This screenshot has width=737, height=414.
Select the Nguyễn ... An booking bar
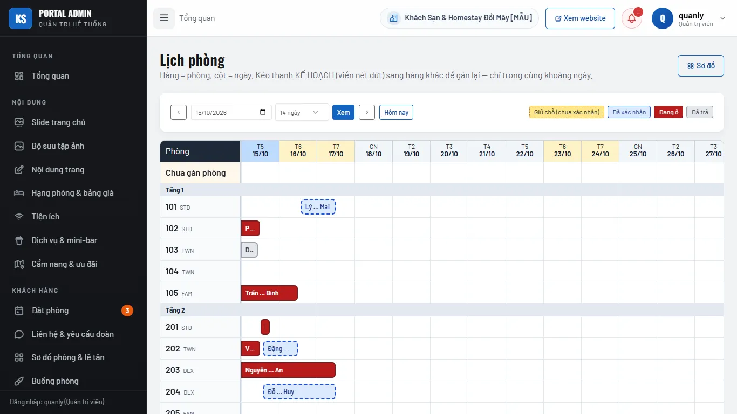[288, 370]
